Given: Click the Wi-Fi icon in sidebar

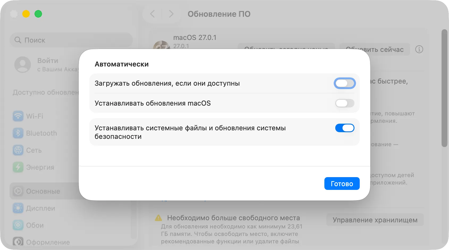Looking at the screenshot, I should pyautogui.click(x=18, y=116).
